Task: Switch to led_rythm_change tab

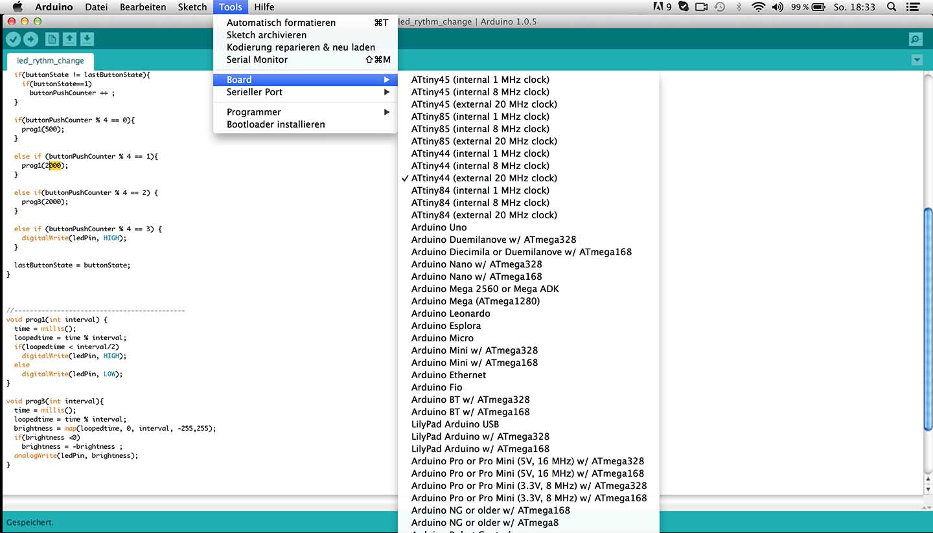Action: tap(51, 61)
